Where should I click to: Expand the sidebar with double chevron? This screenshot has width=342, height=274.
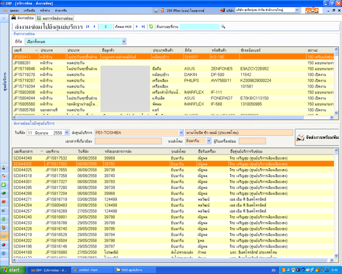[4, 19]
